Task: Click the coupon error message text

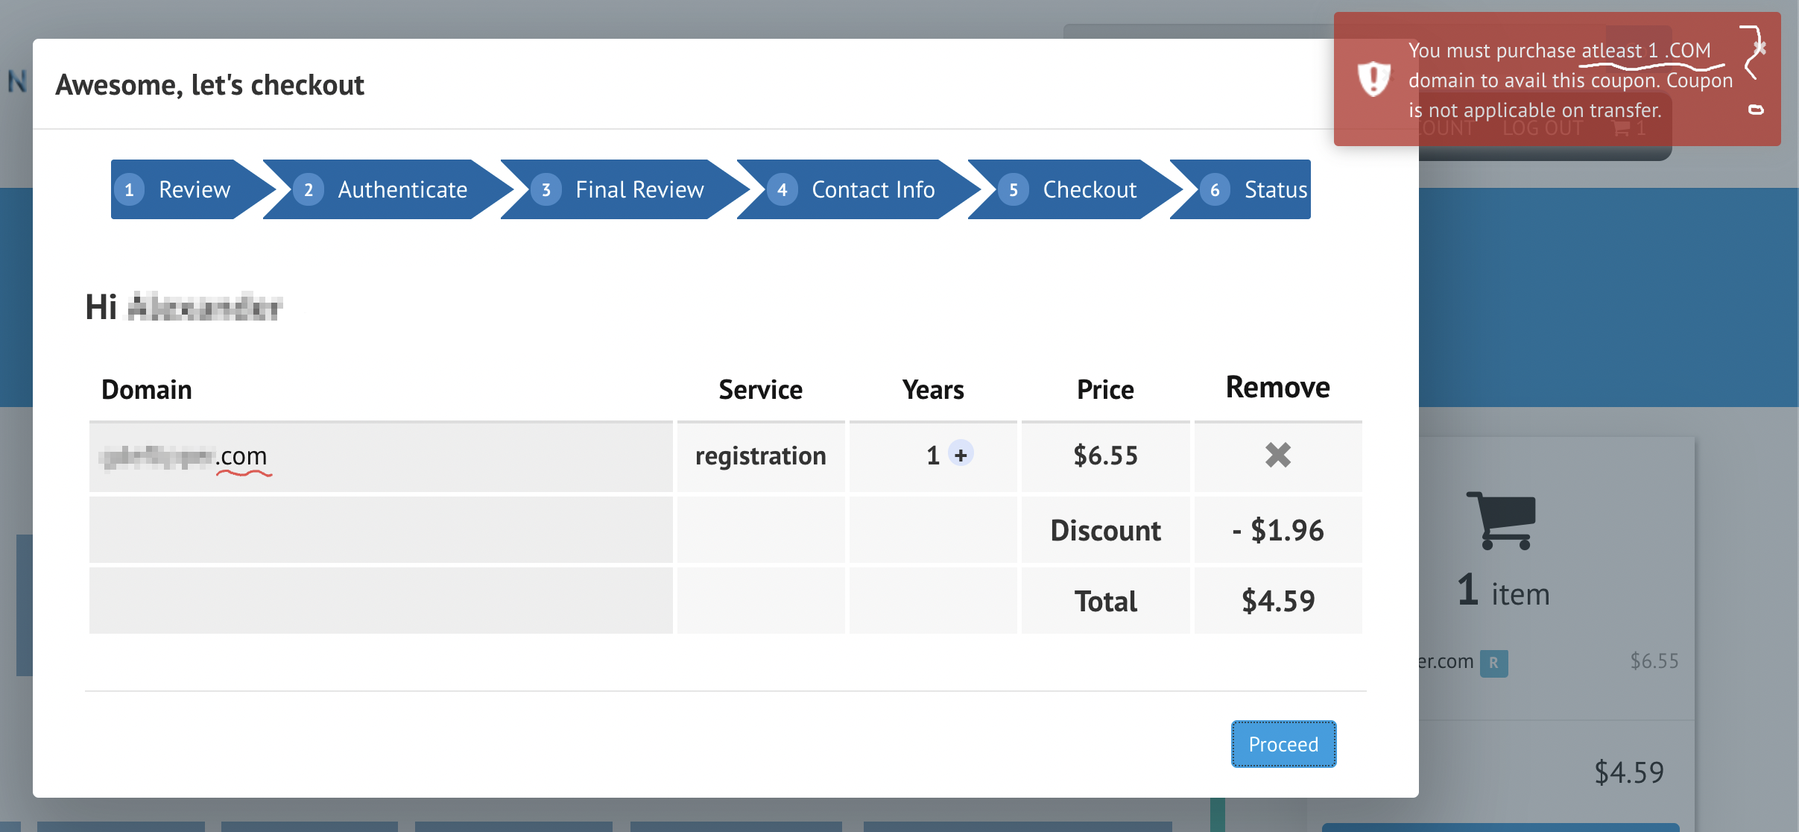Action: pyautogui.click(x=1569, y=81)
